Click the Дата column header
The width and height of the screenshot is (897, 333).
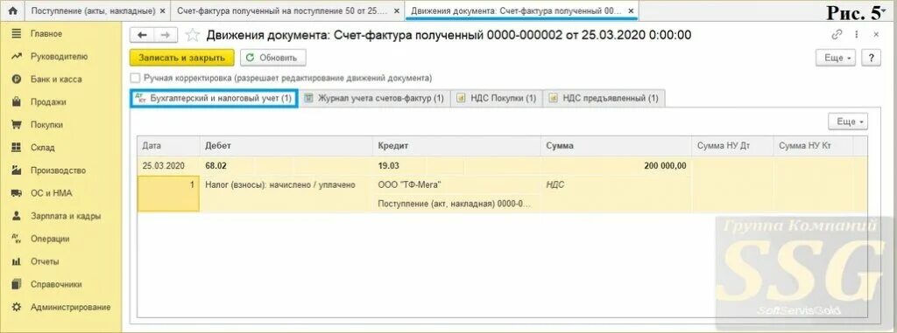168,146
